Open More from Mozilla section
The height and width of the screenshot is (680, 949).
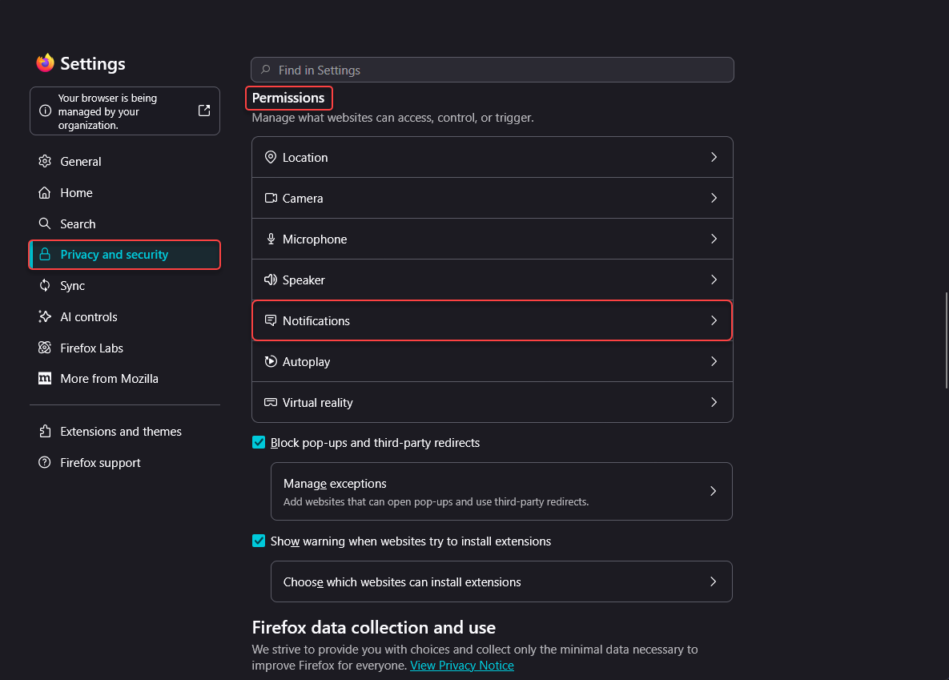125,379
